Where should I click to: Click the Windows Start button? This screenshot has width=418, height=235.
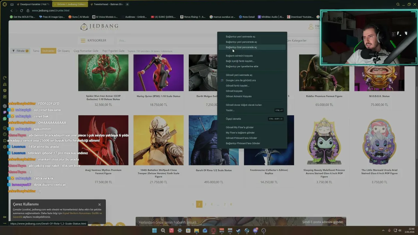tap(154, 230)
